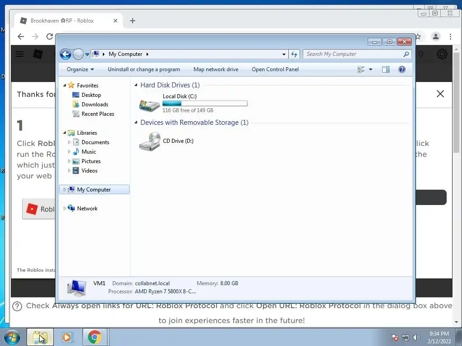Collapse Devices with Removable Storage group
Viewport: 462px width, 346px height.
click(x=136, y=123)
